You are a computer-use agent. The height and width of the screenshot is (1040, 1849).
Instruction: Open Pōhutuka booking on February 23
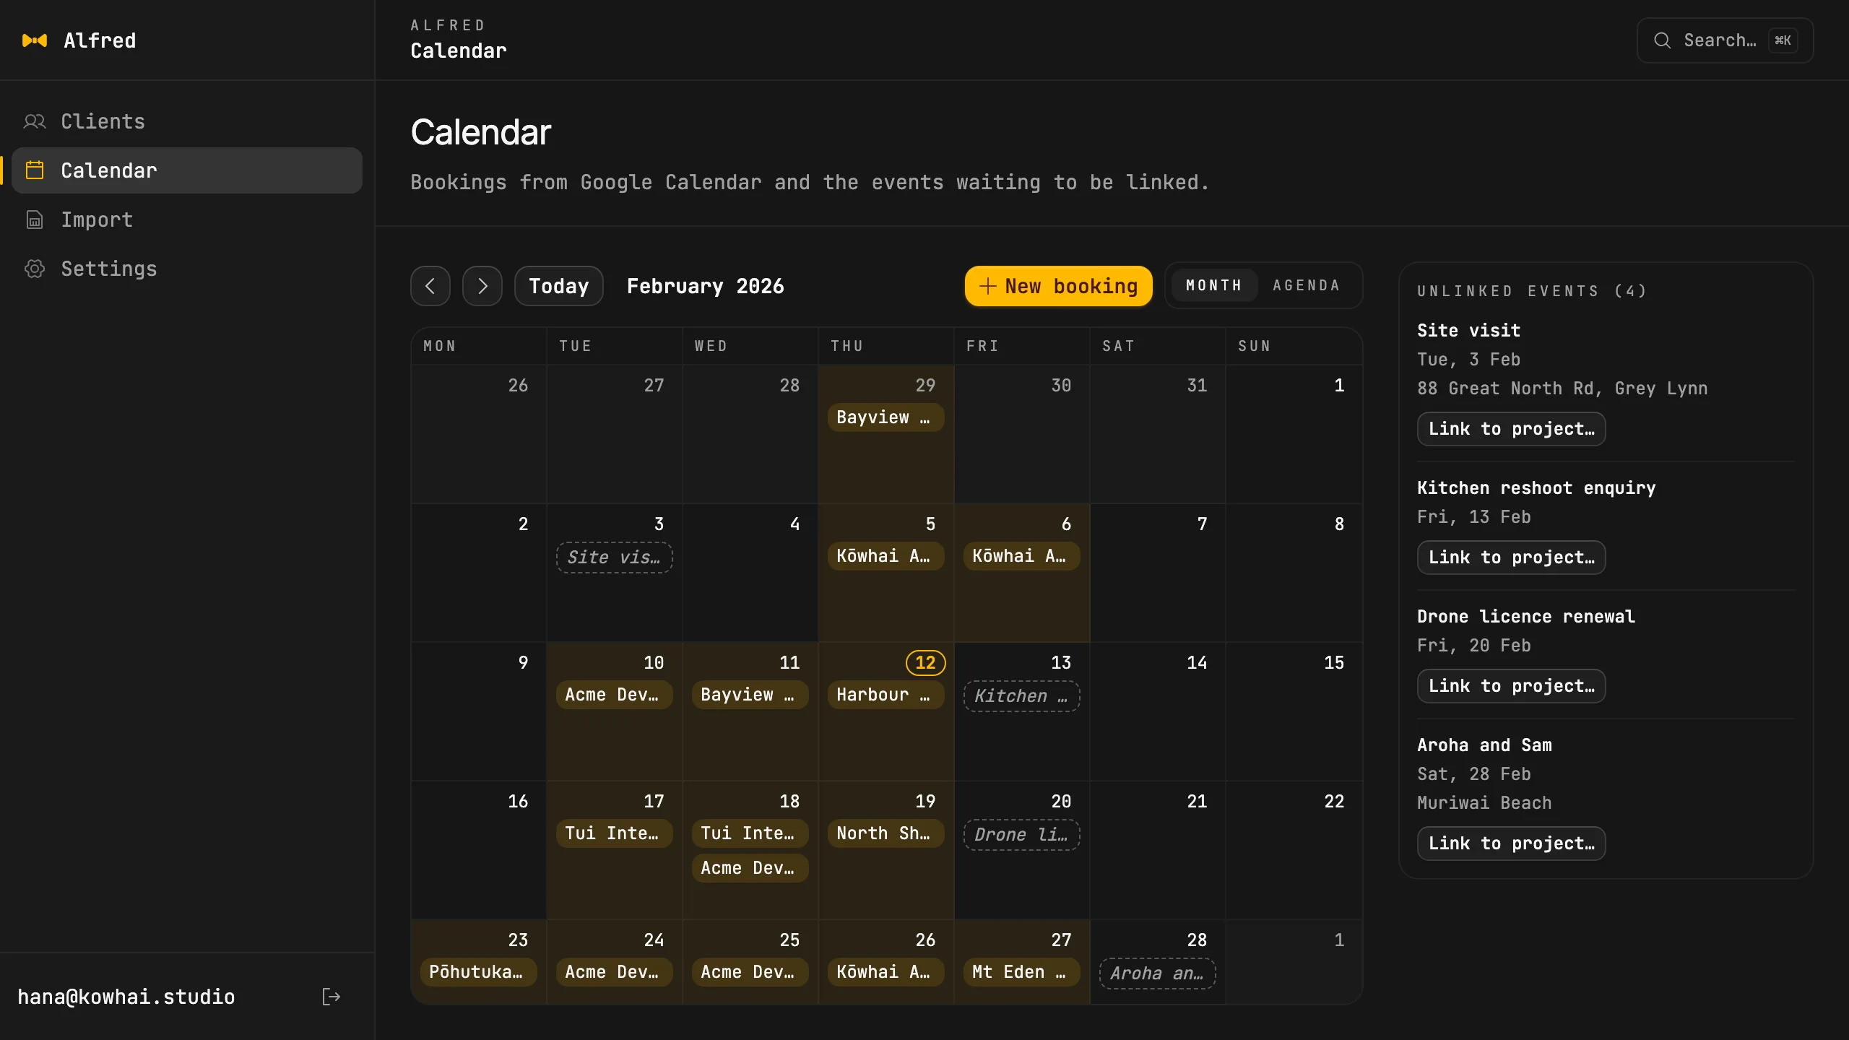(478, 972)
